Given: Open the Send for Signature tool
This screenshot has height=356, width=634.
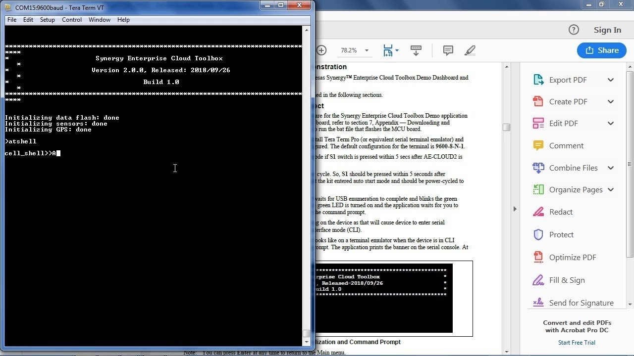Looking at the screenshot, I should point(581,303).
